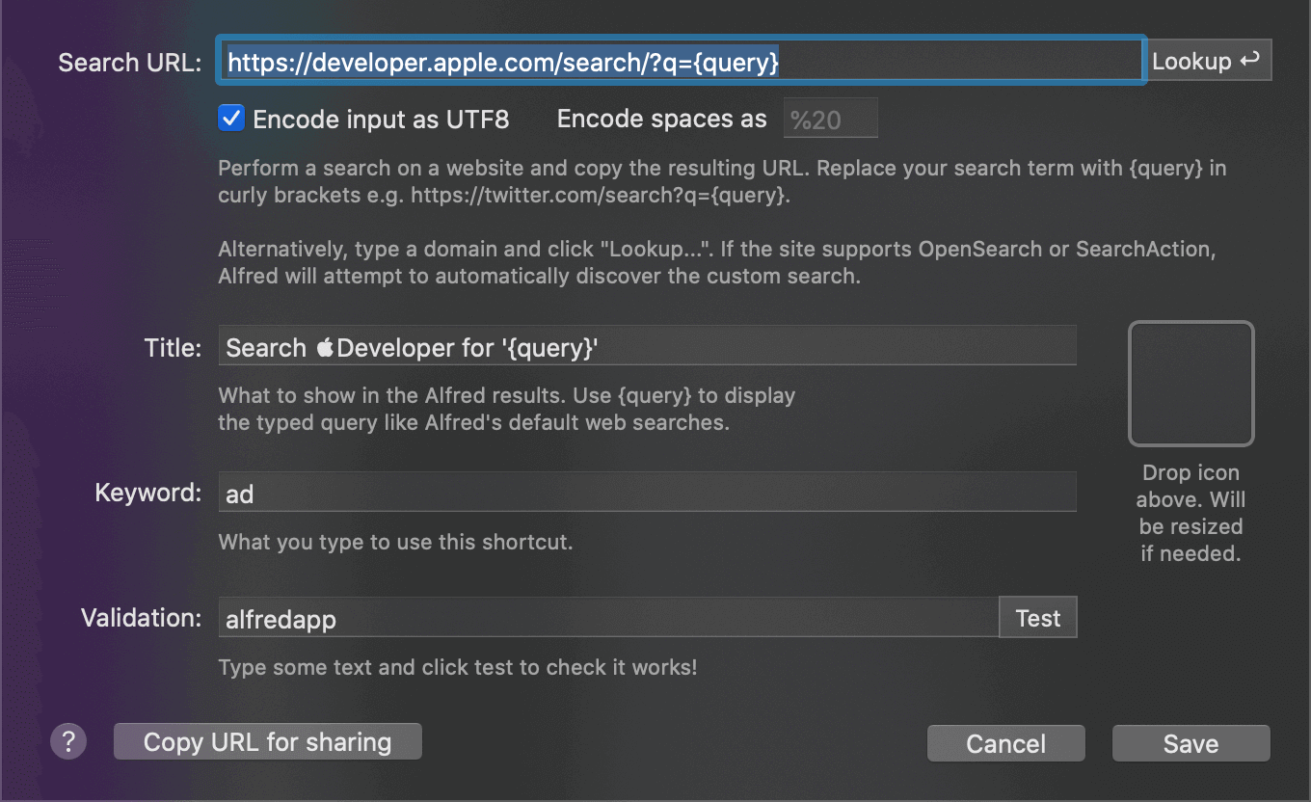
Task: Click the question mark help icon
Action: [68, 741]
